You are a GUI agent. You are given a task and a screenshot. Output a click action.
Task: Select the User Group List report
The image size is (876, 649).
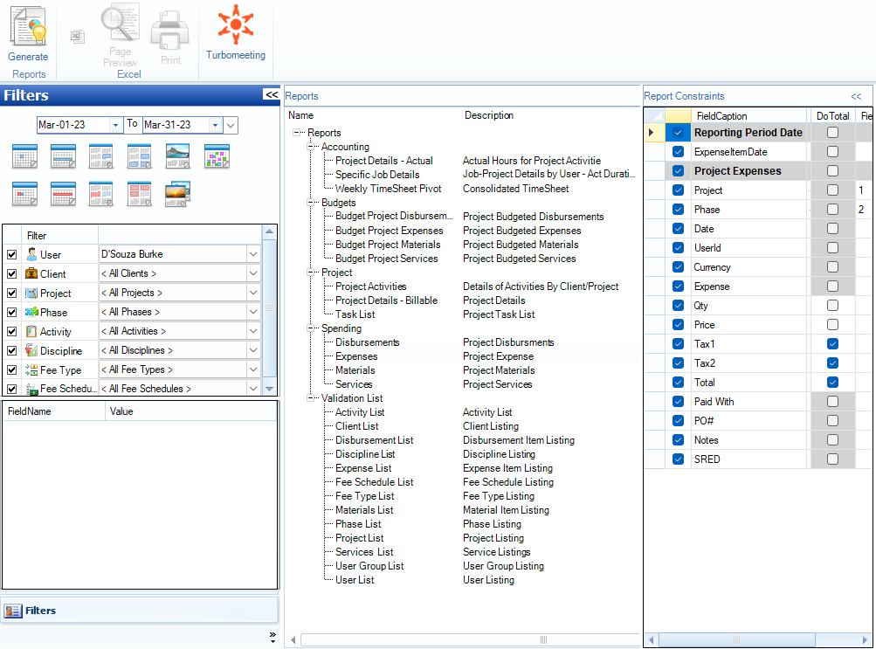point(369,566)
